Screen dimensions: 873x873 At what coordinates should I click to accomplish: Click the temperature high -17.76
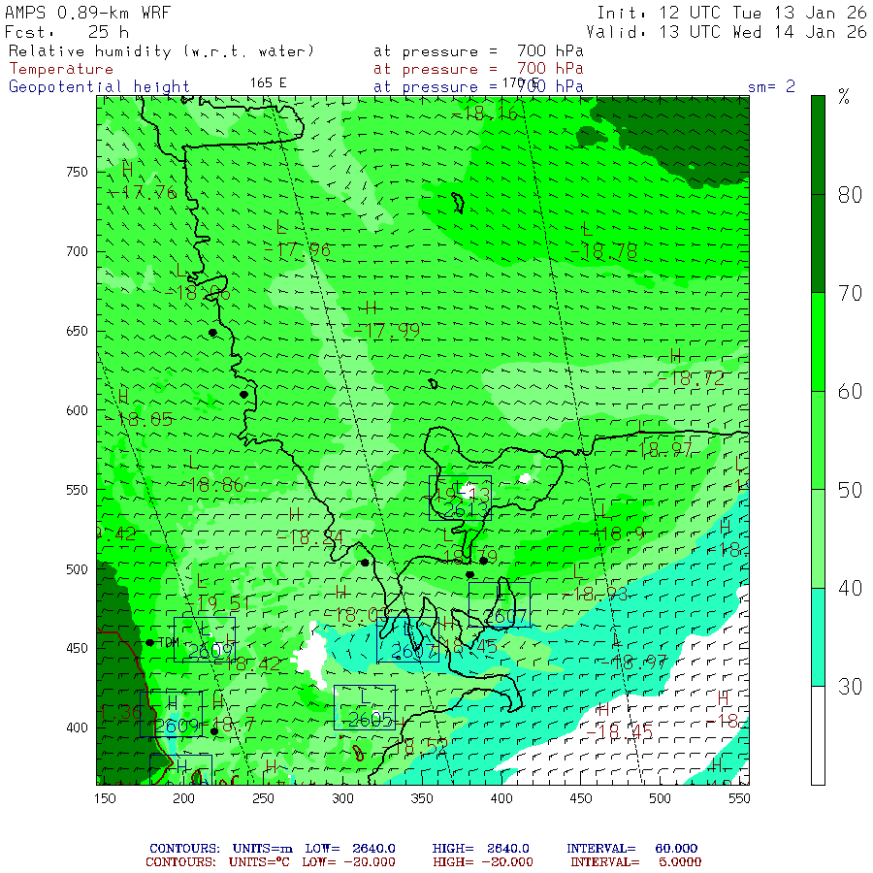tap(143, 193)
